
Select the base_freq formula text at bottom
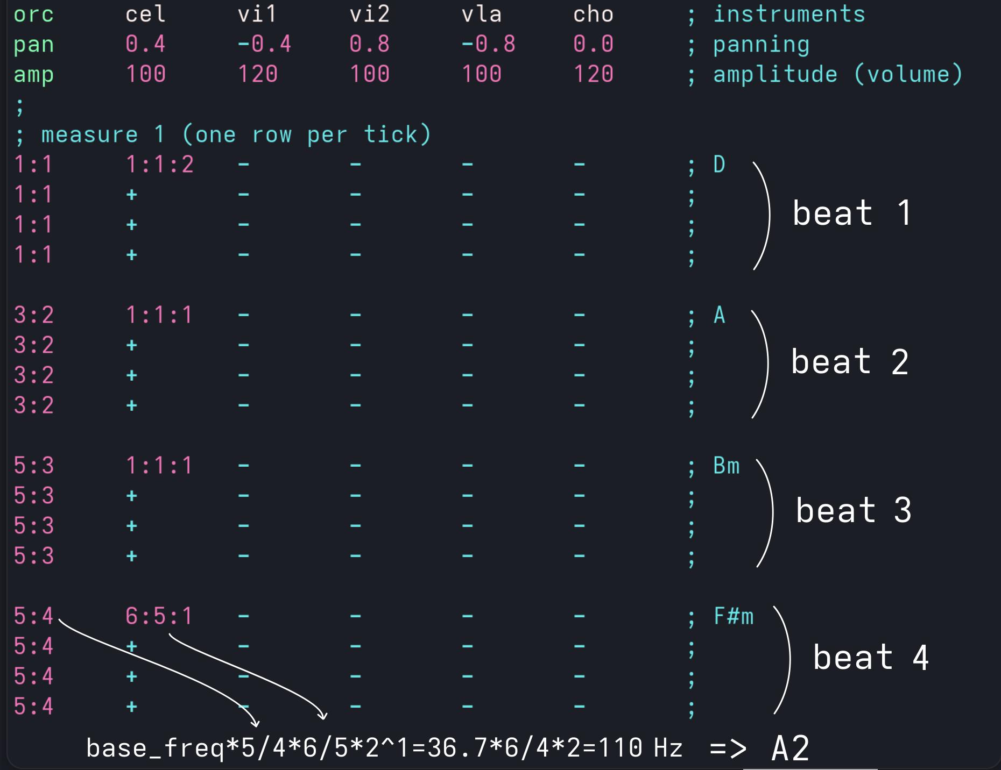384,748
